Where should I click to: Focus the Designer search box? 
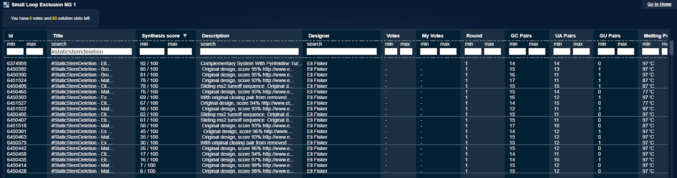pyautogui.click(x=341, y=51)
